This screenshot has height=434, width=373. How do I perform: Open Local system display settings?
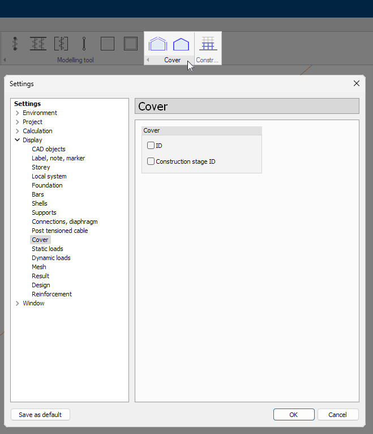[x=49, y=176]
